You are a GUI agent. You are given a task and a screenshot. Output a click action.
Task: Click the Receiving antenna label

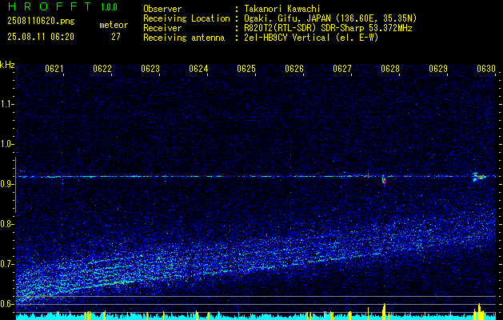pos(184,38)
